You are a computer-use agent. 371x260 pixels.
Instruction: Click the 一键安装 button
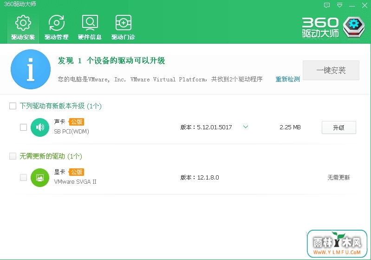pyautogui.click(x=331, y=70)
